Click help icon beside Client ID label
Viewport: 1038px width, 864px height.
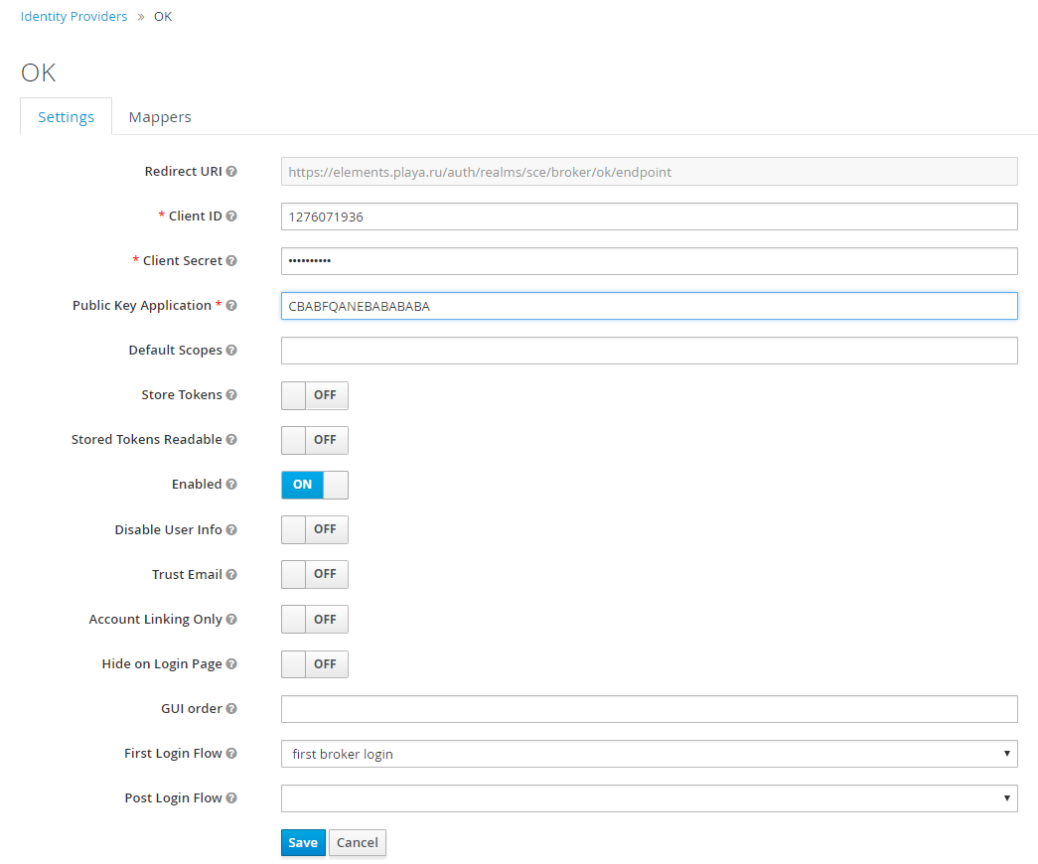(231, 216)
